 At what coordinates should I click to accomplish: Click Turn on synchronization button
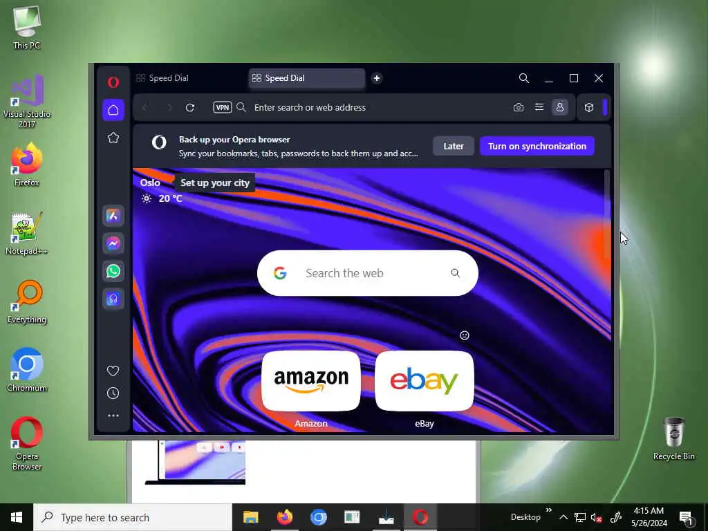tap(537, 146)
